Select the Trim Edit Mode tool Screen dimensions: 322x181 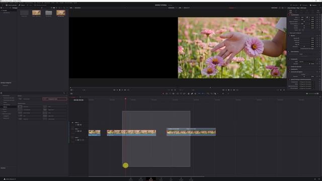pyautogui.click(x=167, y=94)
